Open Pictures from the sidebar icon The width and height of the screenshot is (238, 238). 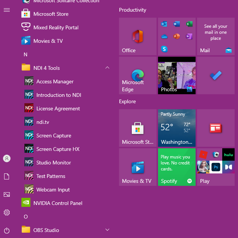(x=7, y=194)
